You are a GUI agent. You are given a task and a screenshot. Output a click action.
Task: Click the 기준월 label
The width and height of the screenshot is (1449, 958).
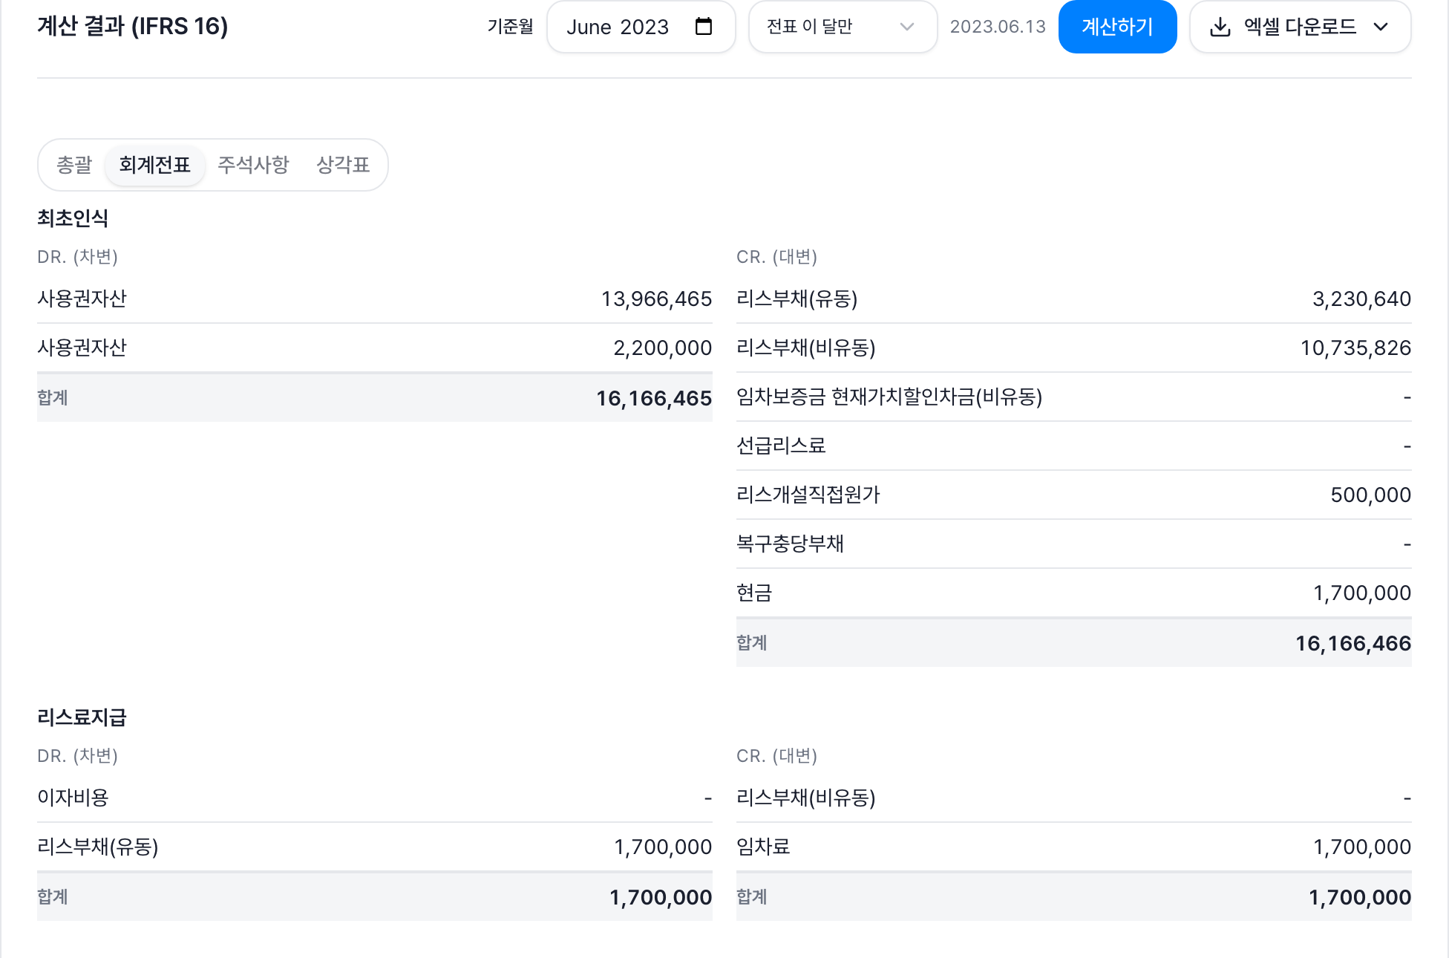click(x=510, y=27)
